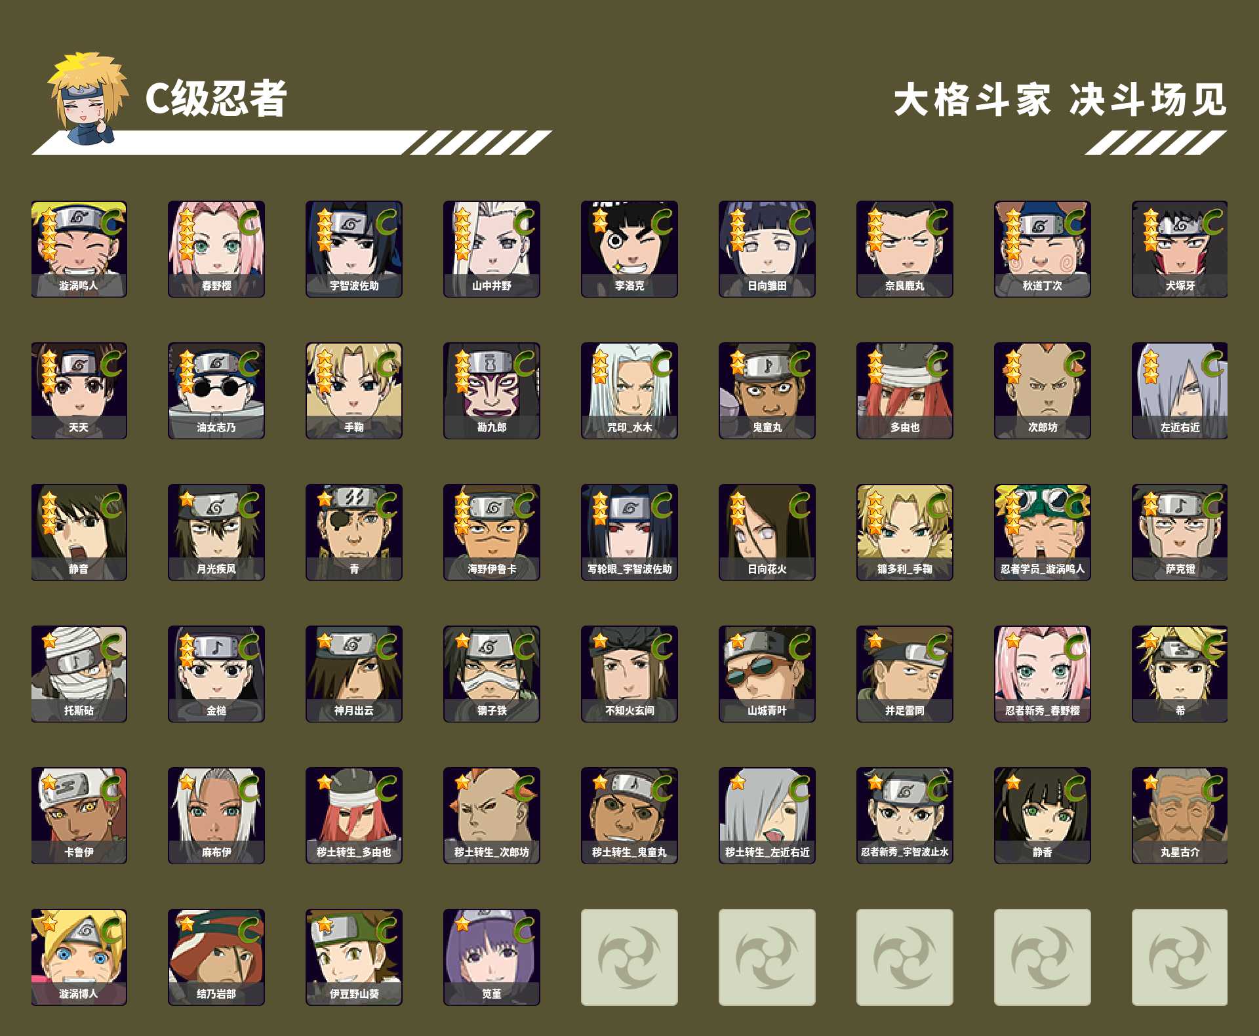The height and width of the screenshot is (1036, 1259).
Task: Pick the 卡鲁伊 character icon
Action: click(x=79, y=816)
